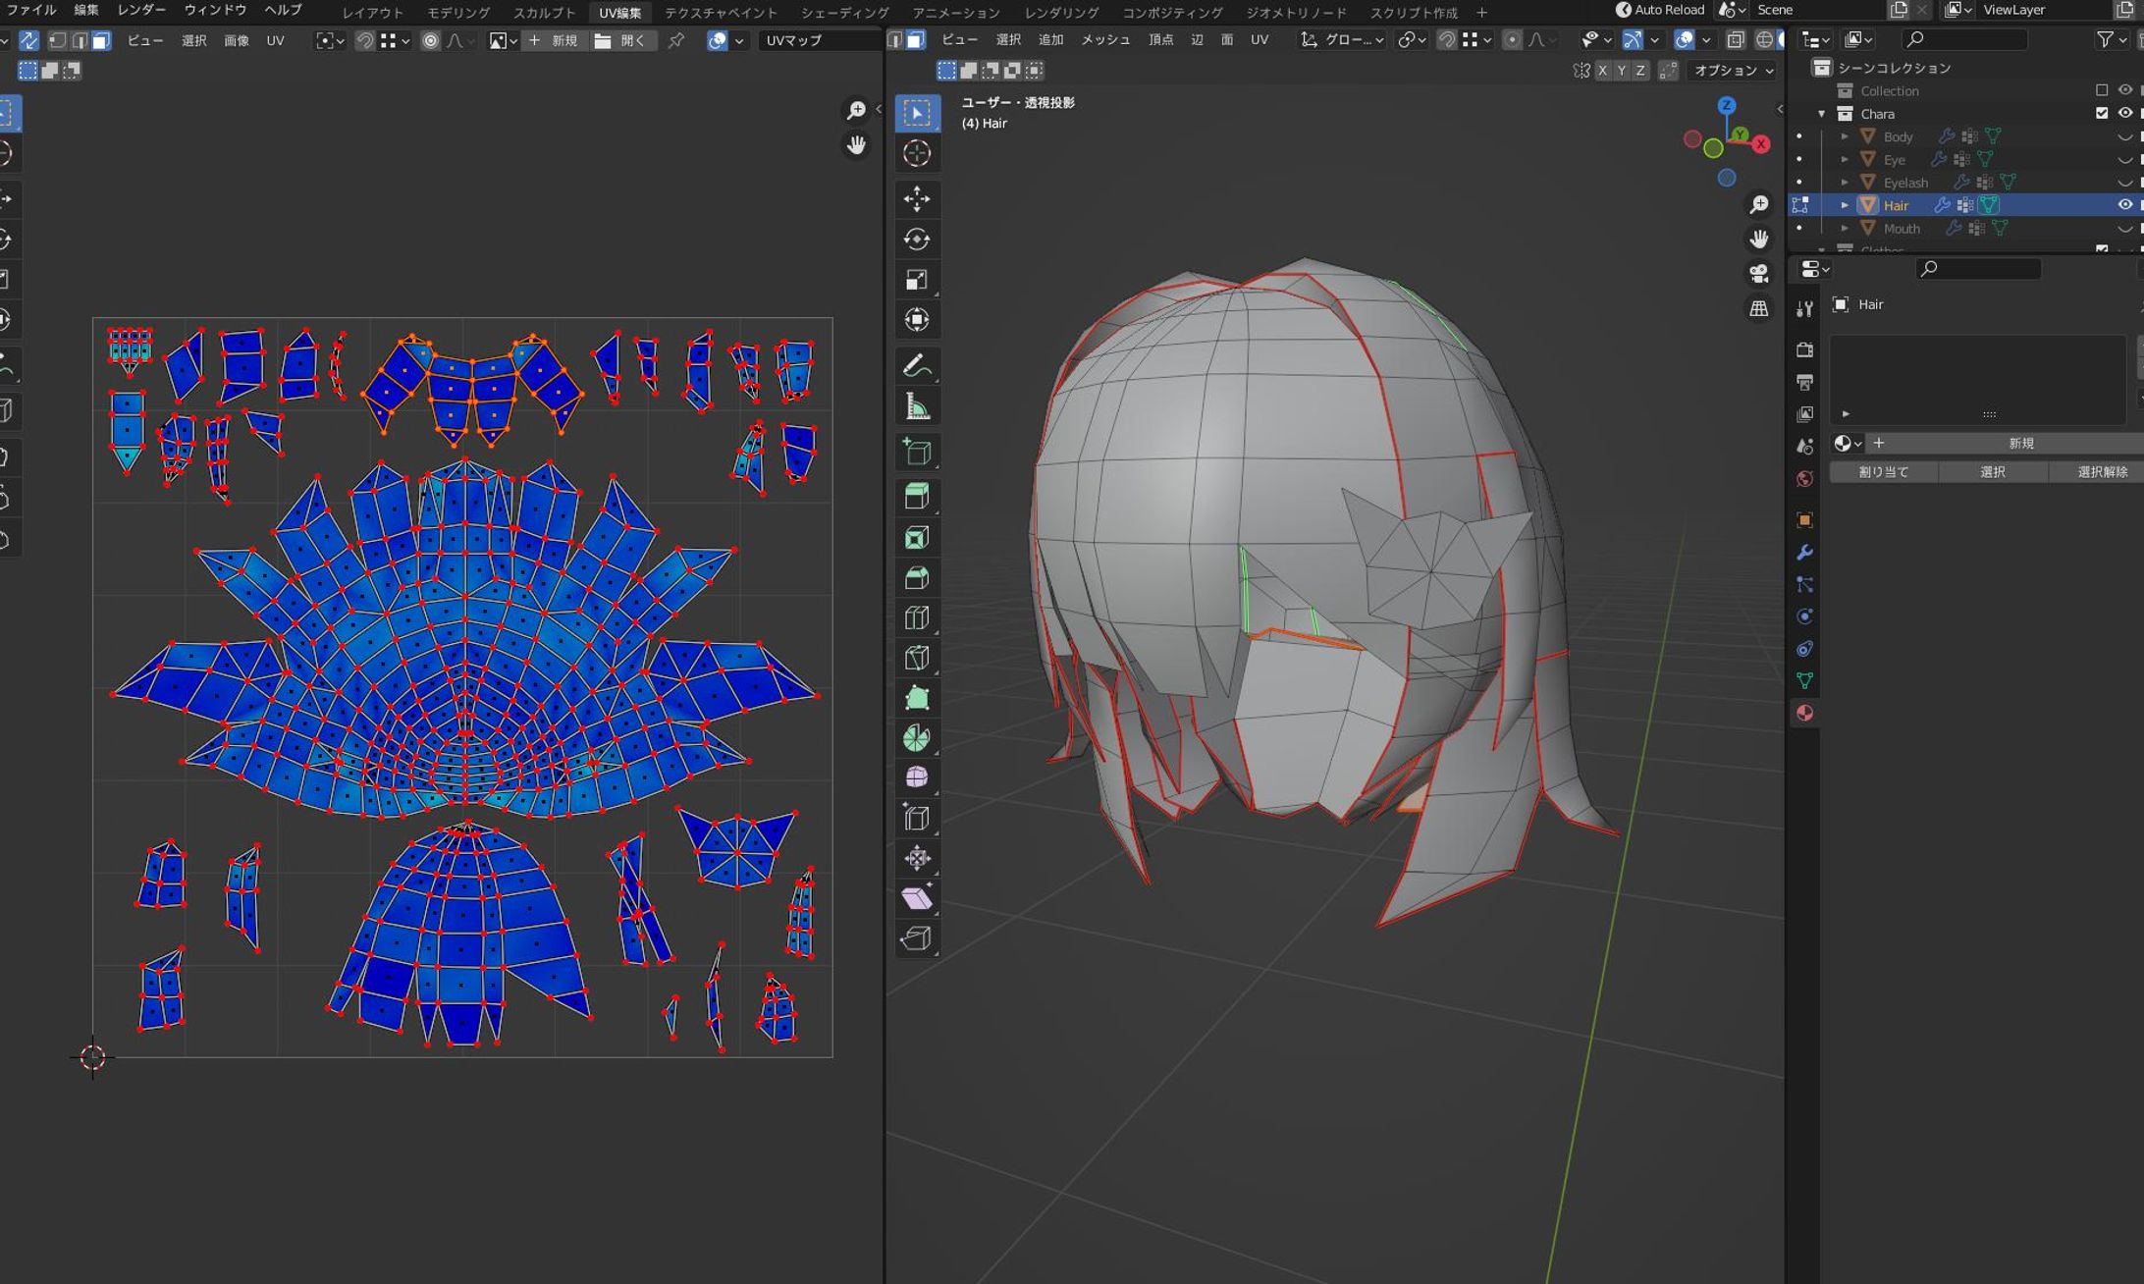Collapse the Chara collection
This screenshot has width=2144, height=1284.
(x=1822, y=114)
